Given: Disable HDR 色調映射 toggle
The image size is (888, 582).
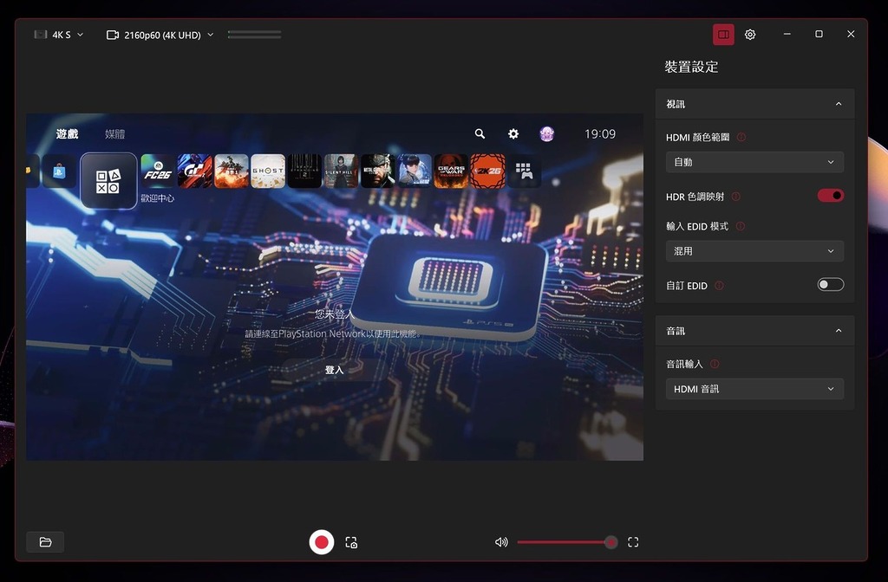Looking at the screenshot, I should pyautogui.click(x=830, y=196).
